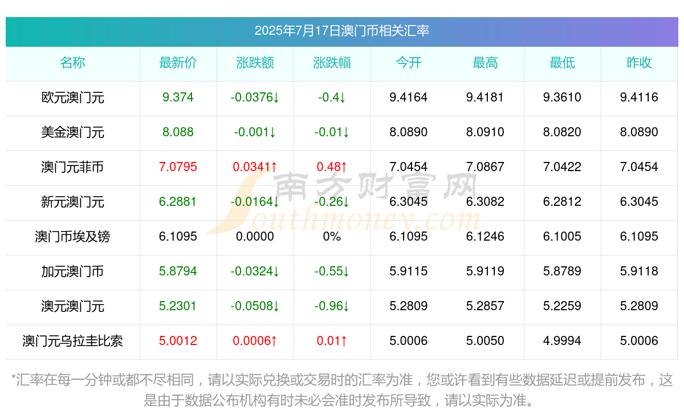
Task: Click the 欧元澳门元 row name
Action: click(x=73, y=98)
